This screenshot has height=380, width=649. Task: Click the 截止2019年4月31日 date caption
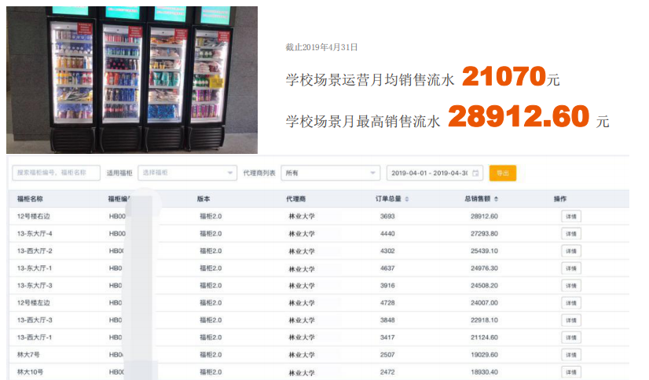click(321, 47)
